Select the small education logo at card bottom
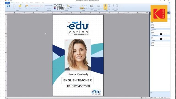Screen dimensions: 176x99 tap(96, 92)
